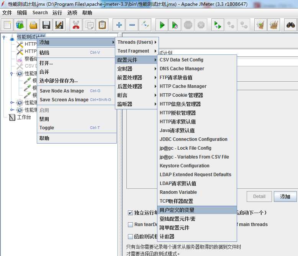This screenshot has width=298, height=256.
Task: Select 禁用 in context menu
Action: (77, 119)
